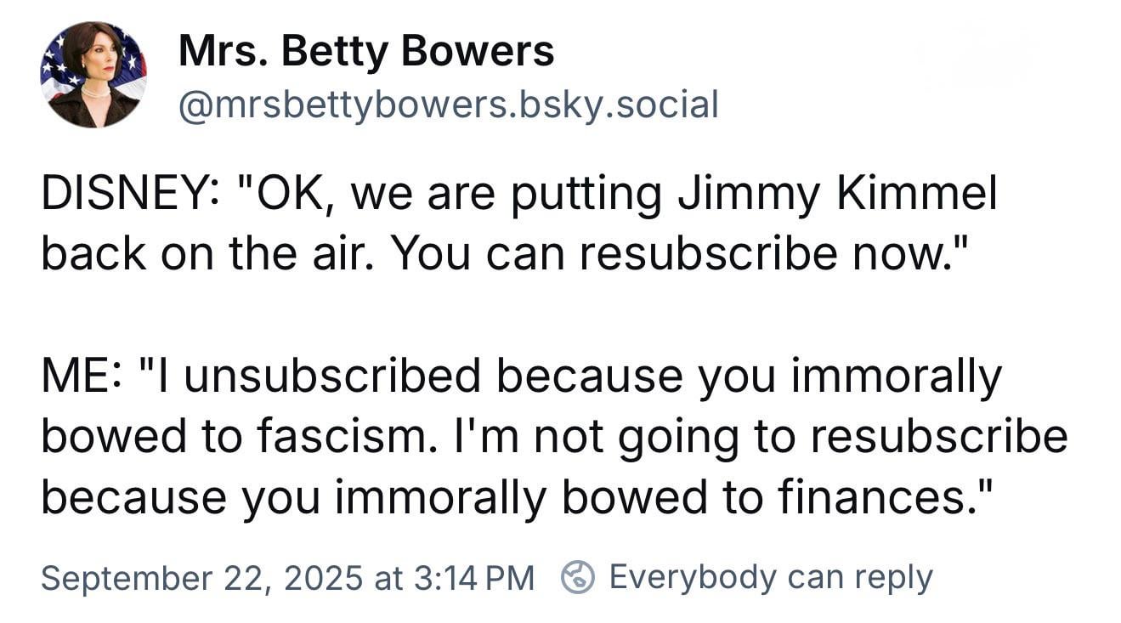This screenshot has height=623, width=1121.
Task: Click the Jimmy Kimmel name in the post
Action: click(x=836, y=195)
